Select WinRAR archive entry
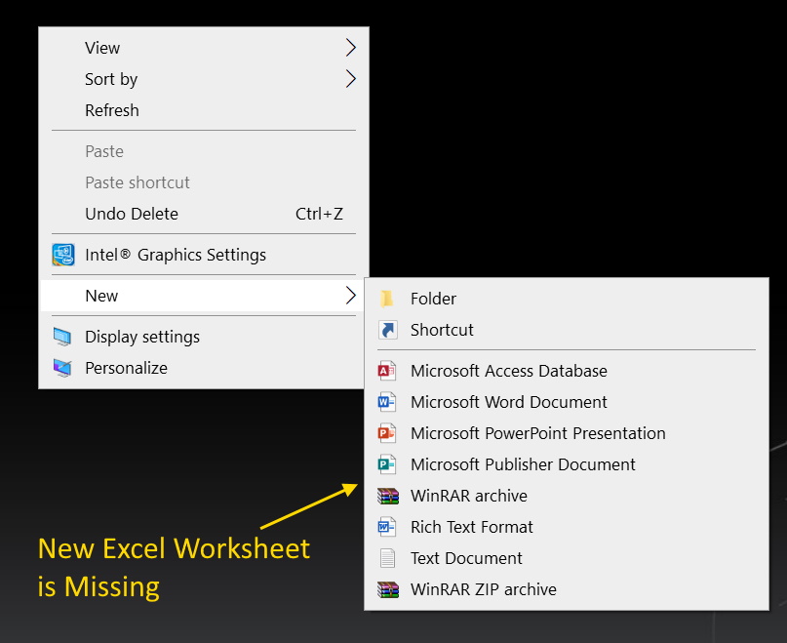Viewport: 787px width, 643px height. (x=567, y=496)
